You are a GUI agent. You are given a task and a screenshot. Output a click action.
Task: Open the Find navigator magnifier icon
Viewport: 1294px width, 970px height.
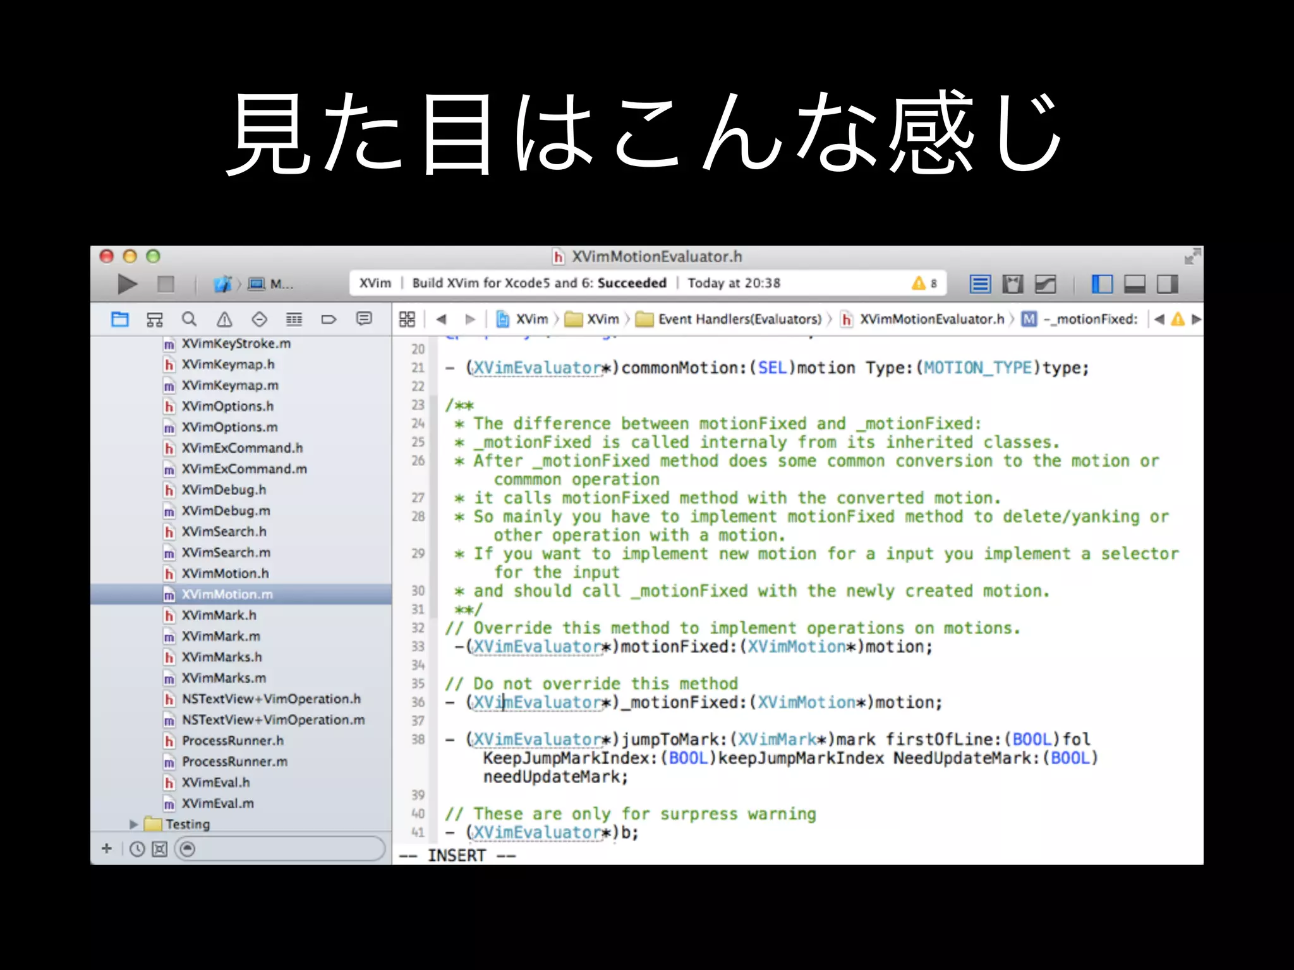coord(189,320)
